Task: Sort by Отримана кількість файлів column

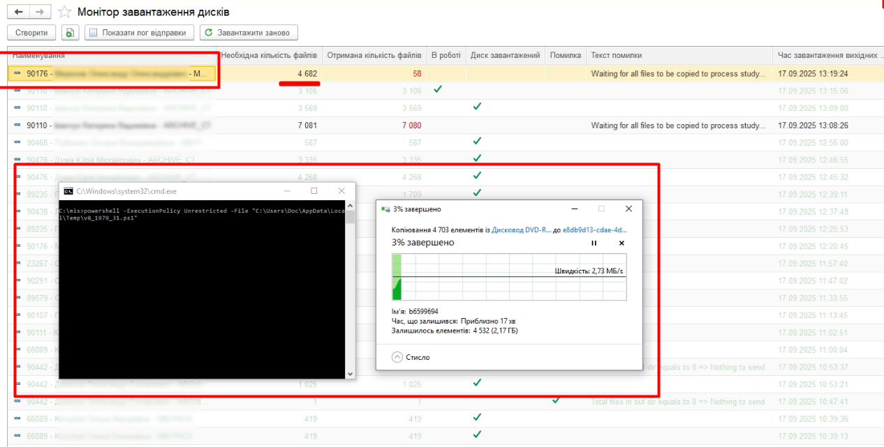Action: 374,55
